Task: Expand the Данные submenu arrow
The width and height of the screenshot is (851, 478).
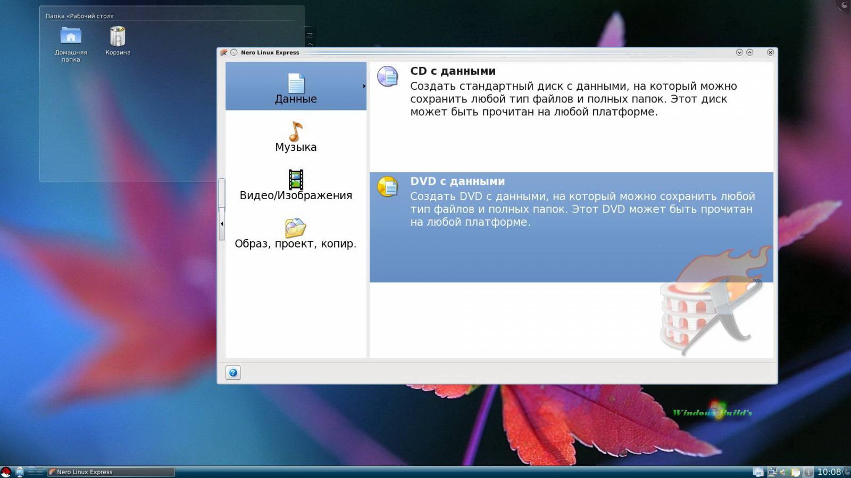Action: (x=364, y=86)
